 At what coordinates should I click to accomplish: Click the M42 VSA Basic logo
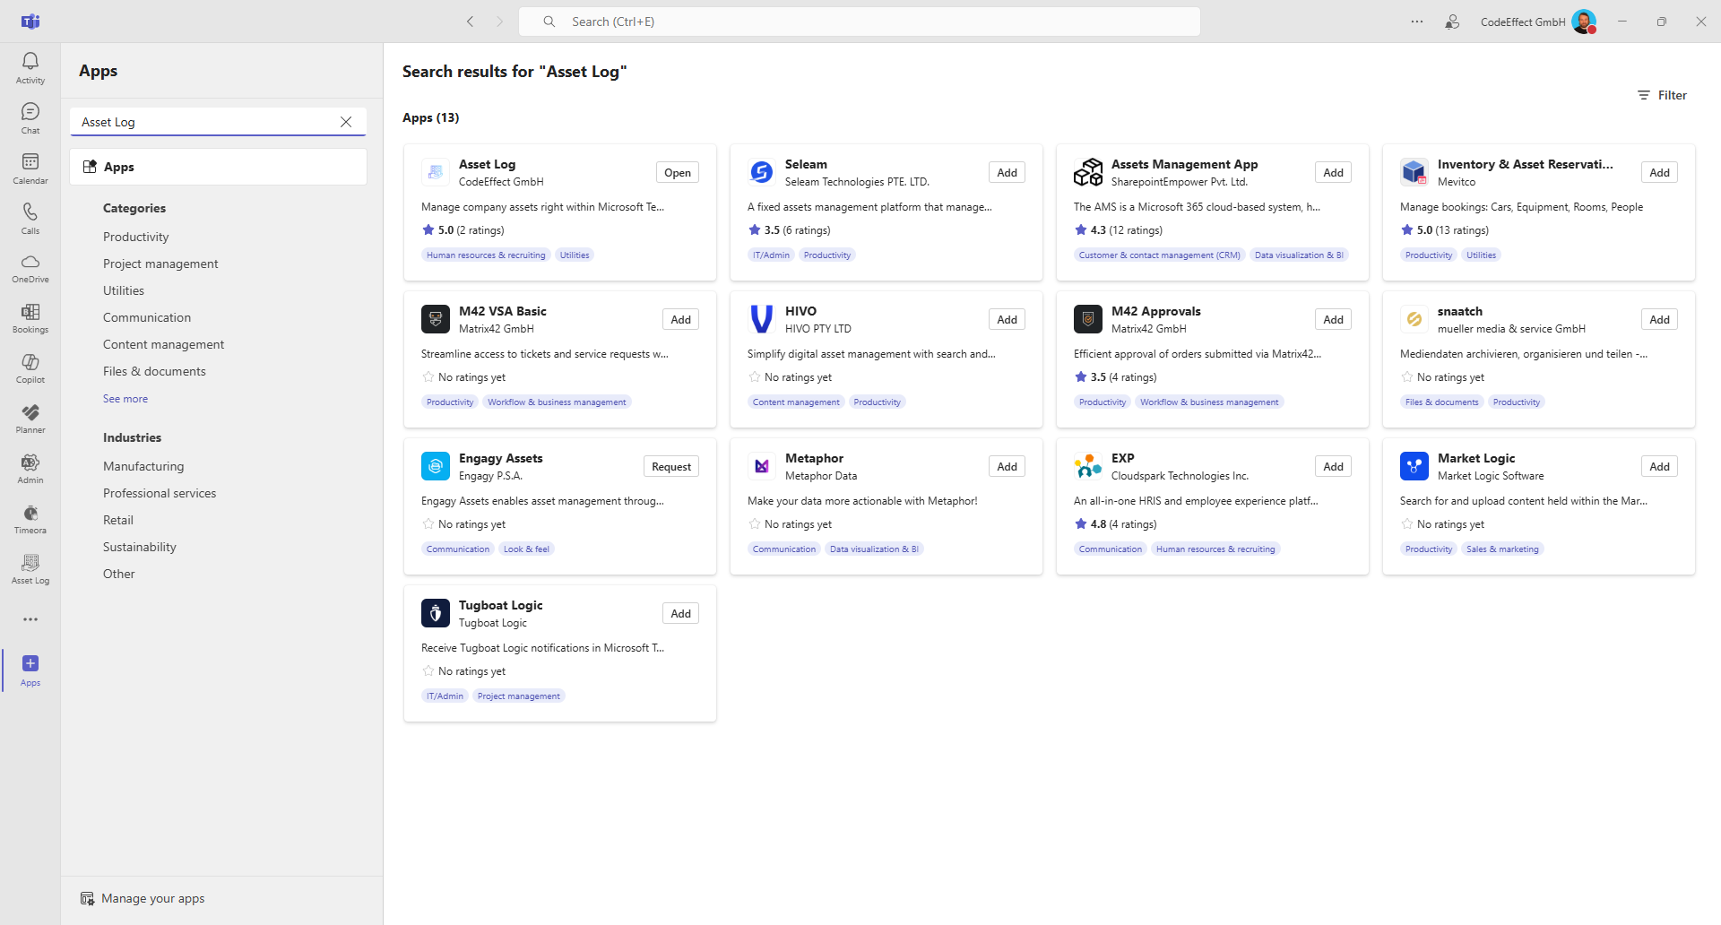click(x=436, y=319)
